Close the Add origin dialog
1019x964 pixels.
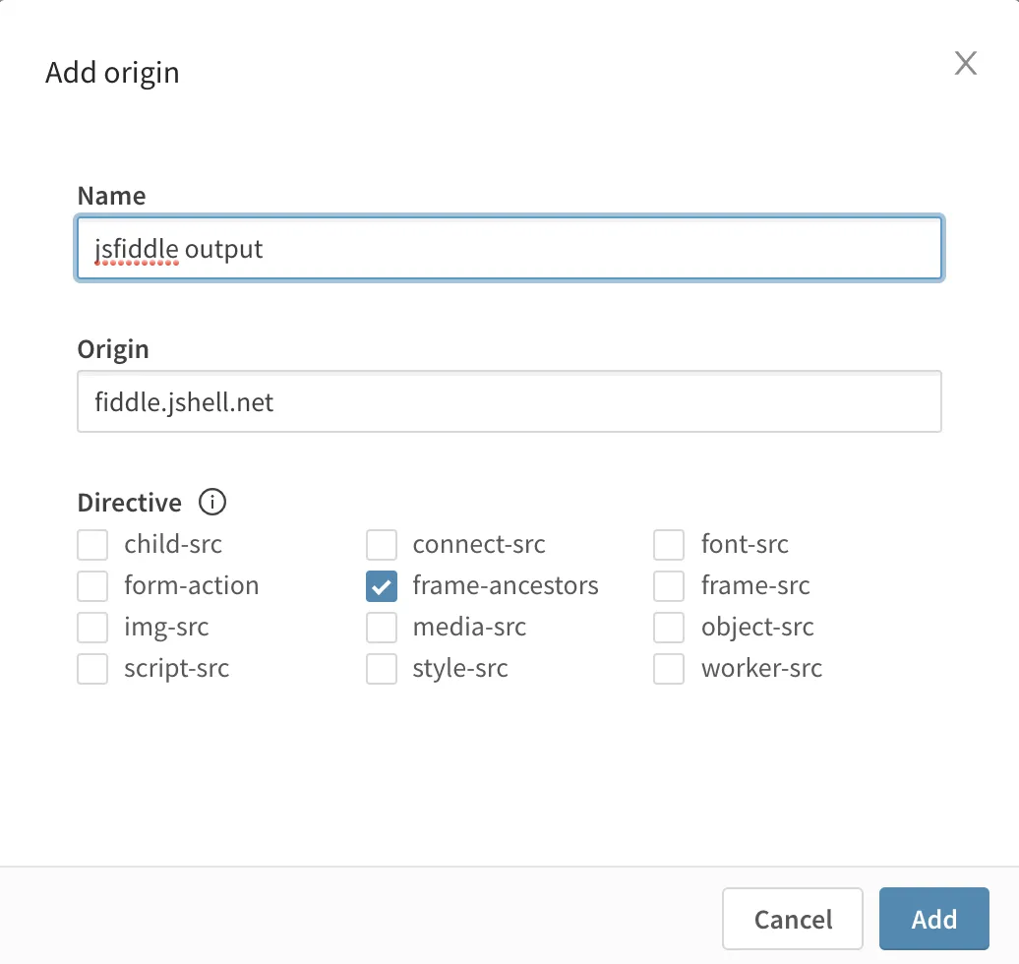tap(965, 63)
